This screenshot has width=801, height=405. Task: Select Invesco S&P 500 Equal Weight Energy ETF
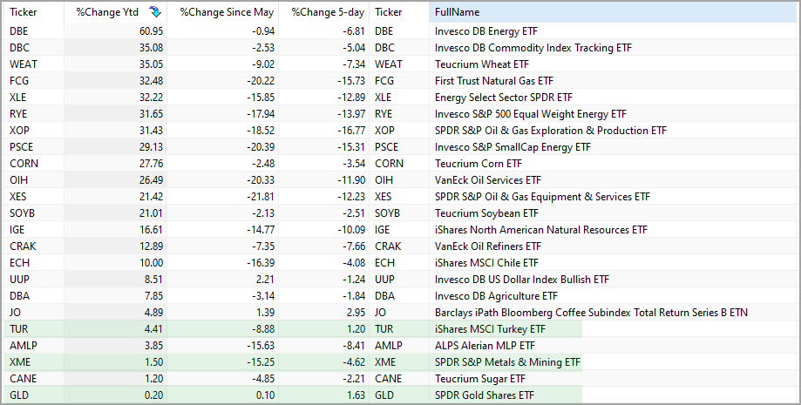[x=531, y=114]
